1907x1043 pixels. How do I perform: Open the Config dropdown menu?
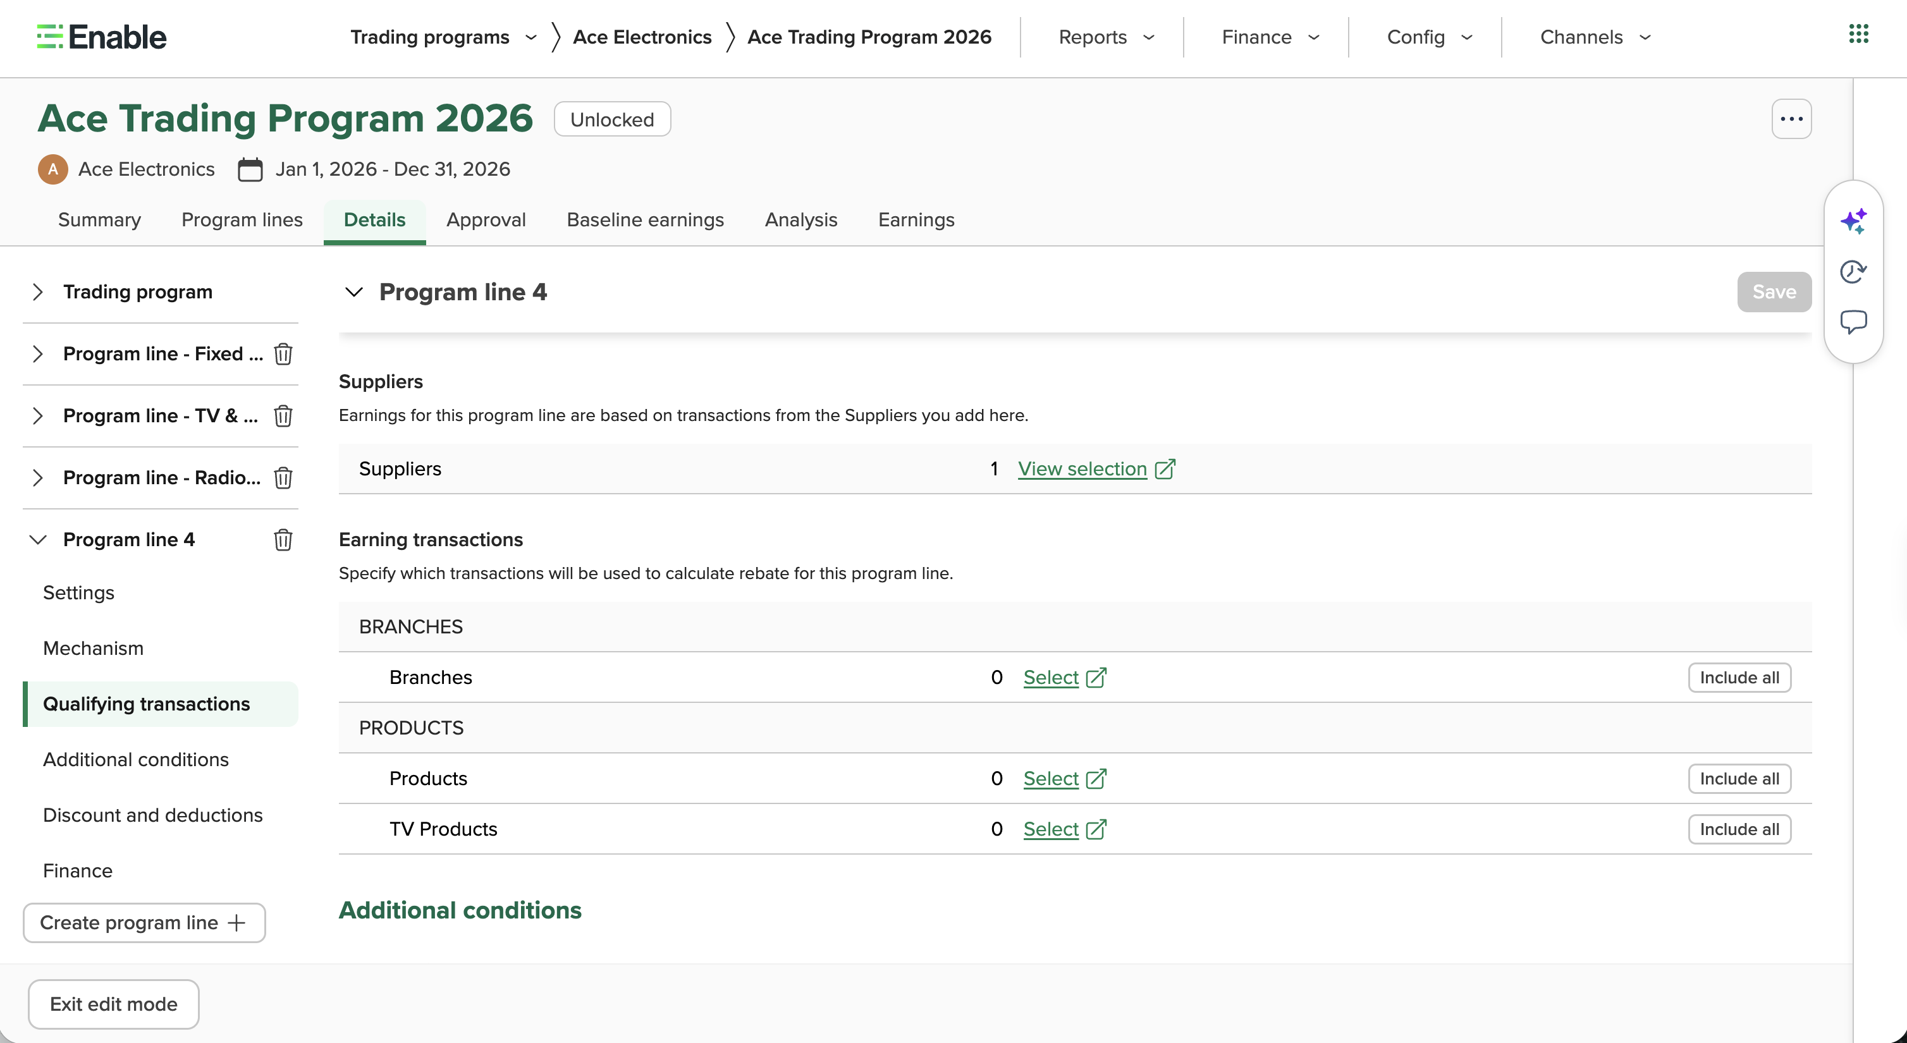tap(1430, 37)
